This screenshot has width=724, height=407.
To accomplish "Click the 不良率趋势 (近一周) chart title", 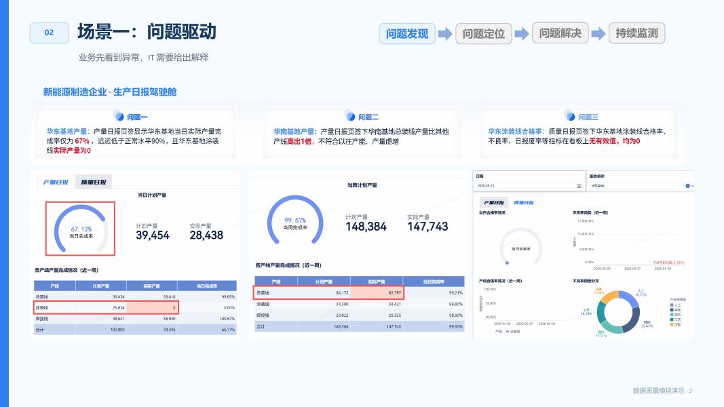I will 590,213.
